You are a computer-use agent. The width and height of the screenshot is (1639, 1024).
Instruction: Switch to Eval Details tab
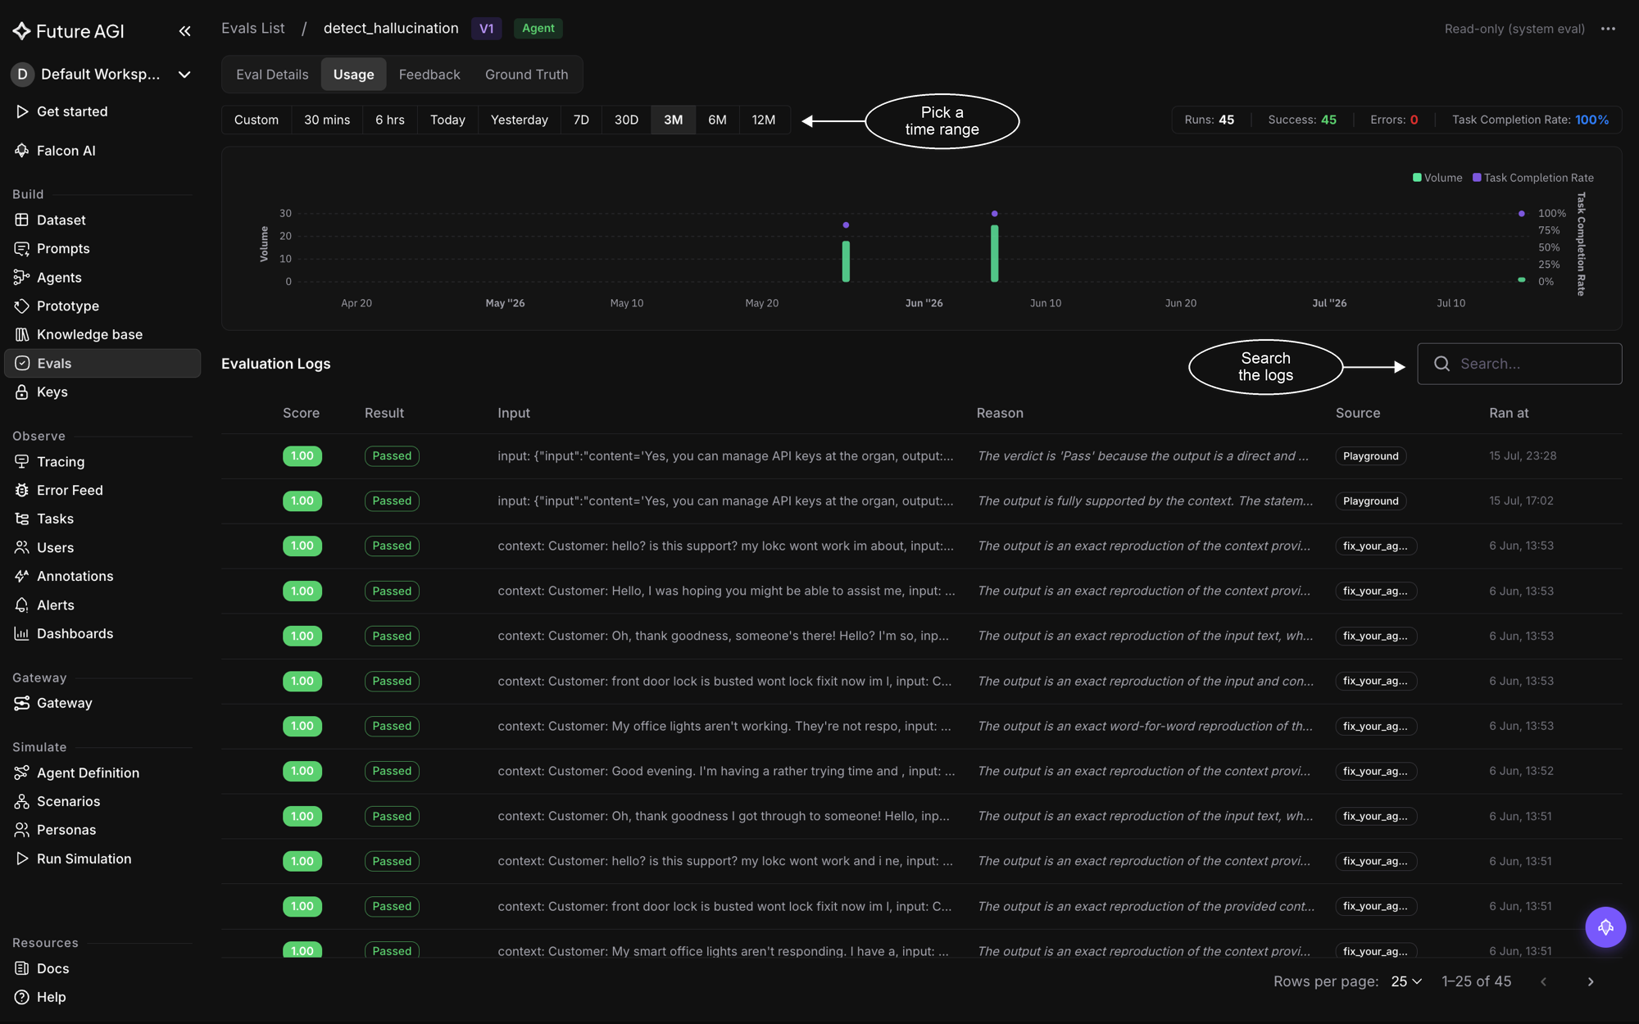pyautogui.click(x=272, y=75)
